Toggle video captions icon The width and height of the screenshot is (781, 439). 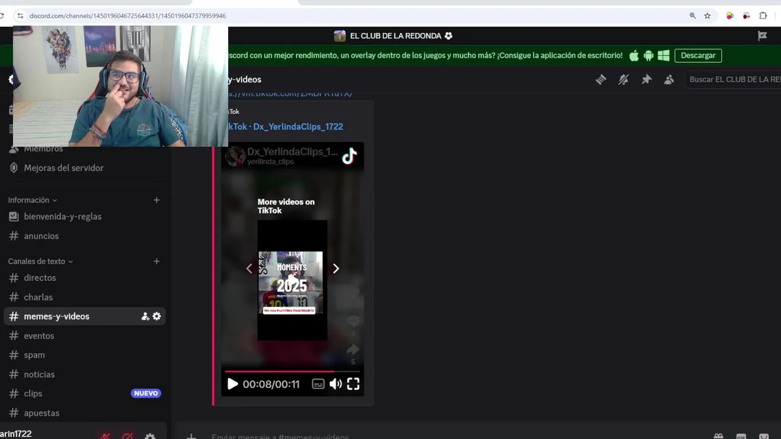pyautogui.click(x=318, y=384)
